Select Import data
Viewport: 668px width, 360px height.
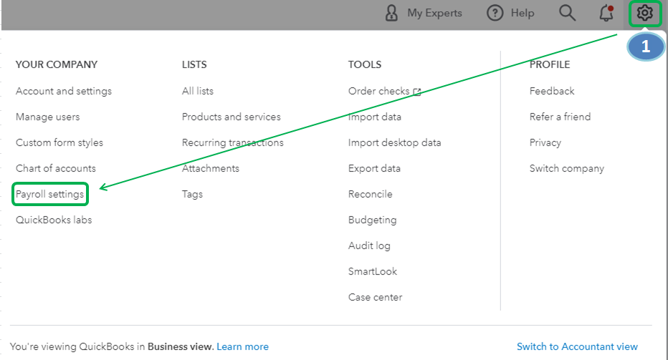click(374, 117)
